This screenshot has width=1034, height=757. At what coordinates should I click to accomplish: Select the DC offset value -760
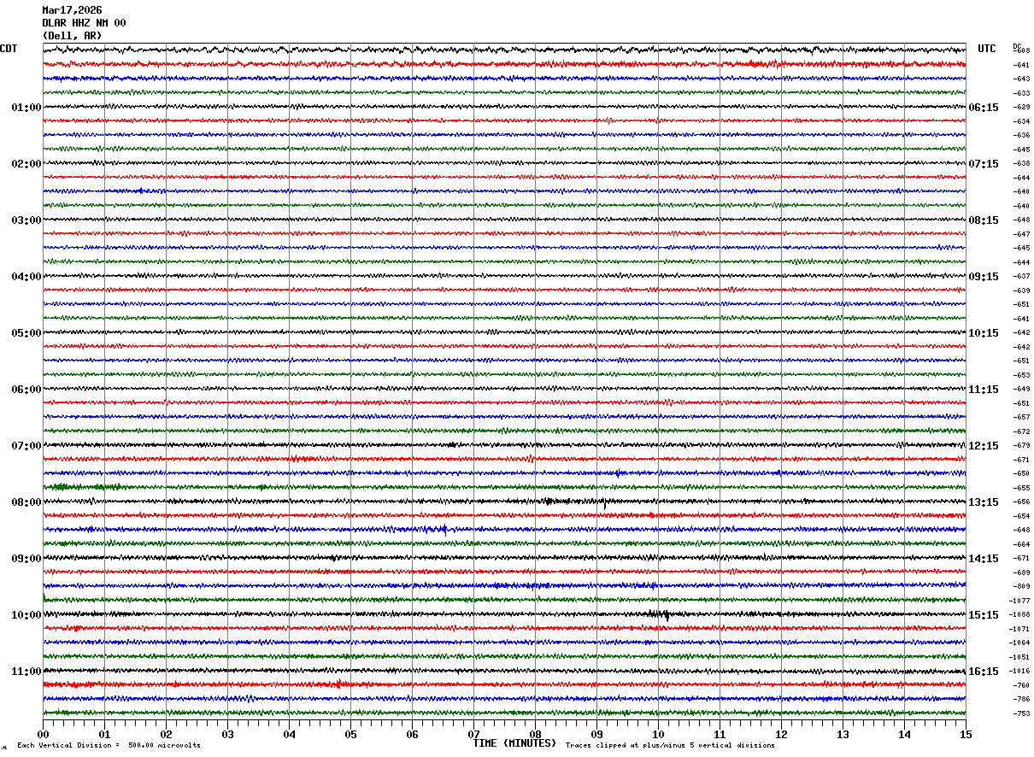pos(1021,685)
